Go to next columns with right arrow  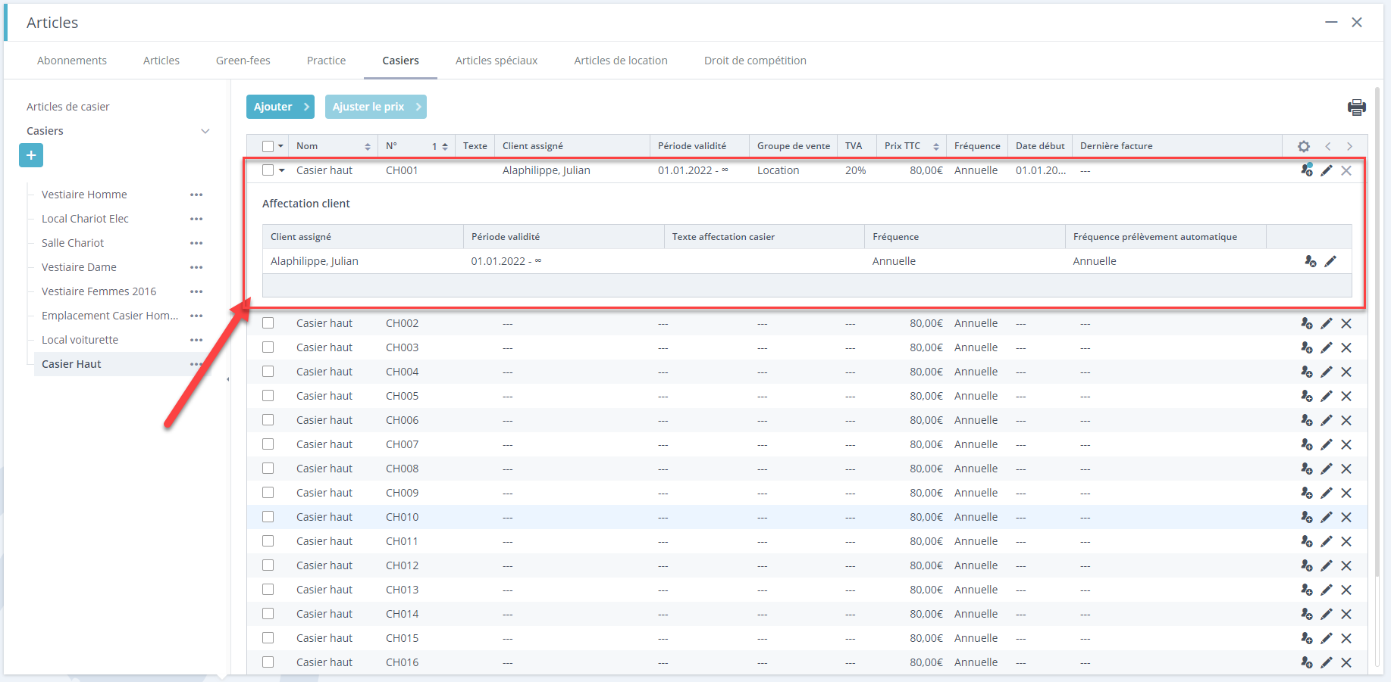tap(1349, 146)
